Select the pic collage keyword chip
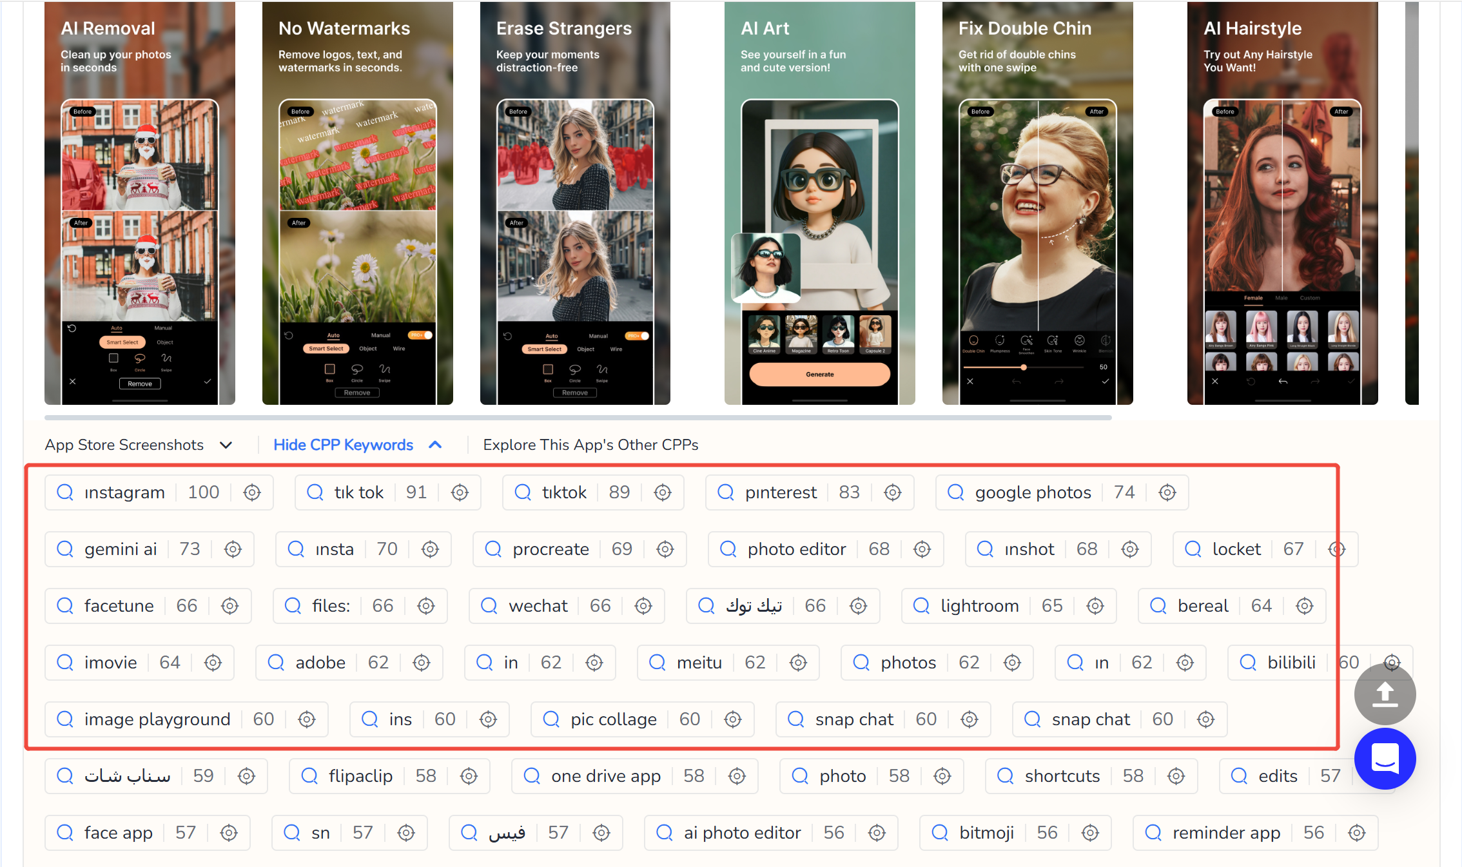This screenshot has width=1462, height=867. (613, 719)
